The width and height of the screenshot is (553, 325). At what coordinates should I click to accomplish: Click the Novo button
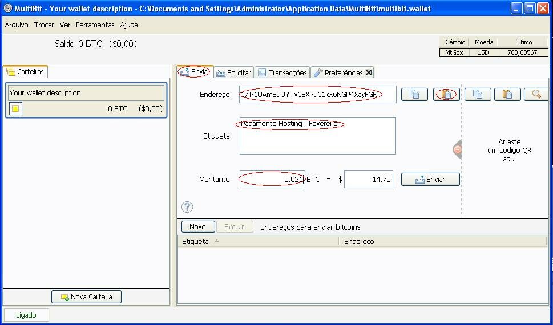tap(198, 227)
